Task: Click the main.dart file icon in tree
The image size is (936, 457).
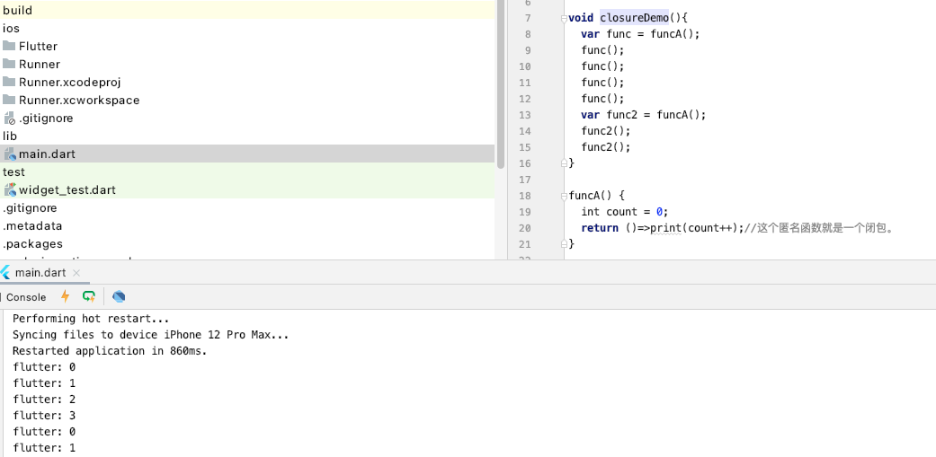Action: click(10, 154)
